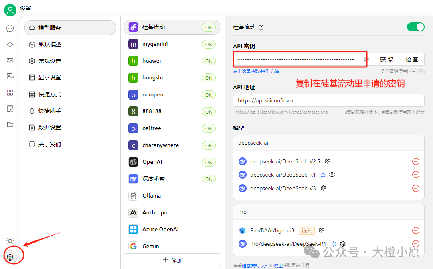
Task: Select the chatanywhere provider
Action: pos(172,145)
